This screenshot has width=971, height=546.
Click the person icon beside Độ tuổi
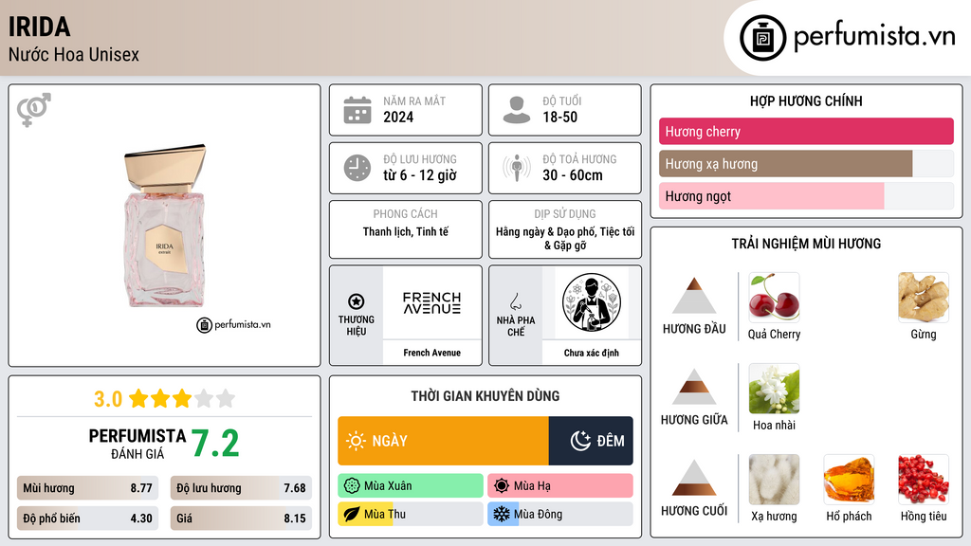pos(517,110)
